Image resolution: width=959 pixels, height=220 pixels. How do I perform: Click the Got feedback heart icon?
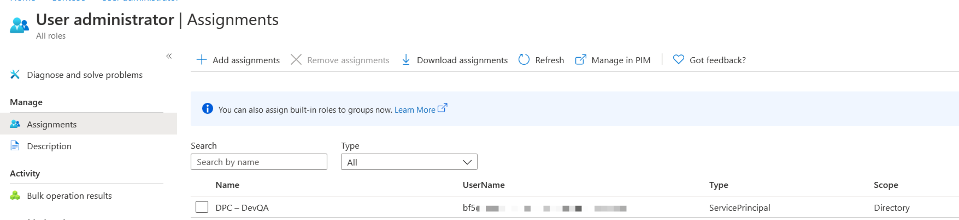(679, 60)
